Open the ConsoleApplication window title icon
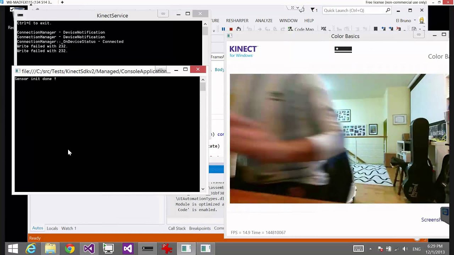Viewport: 454px width, 255px height. 17,71
